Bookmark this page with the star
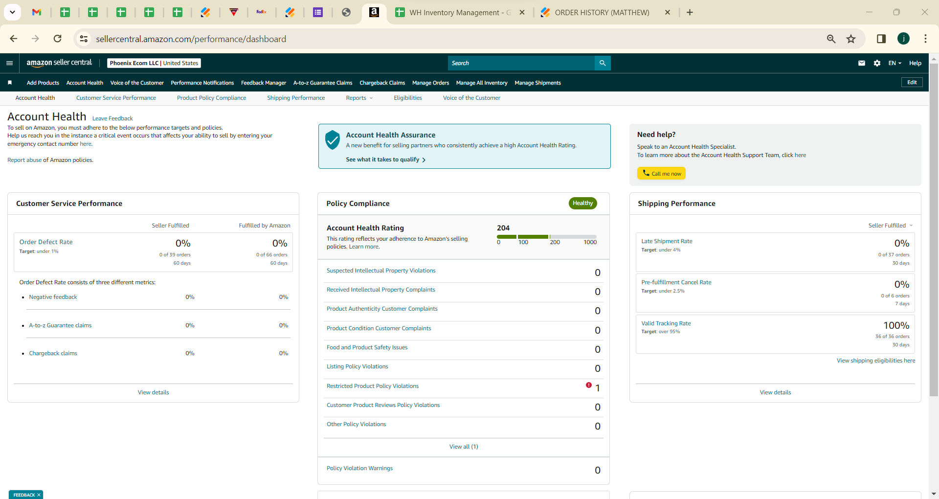 click(851, 39)
